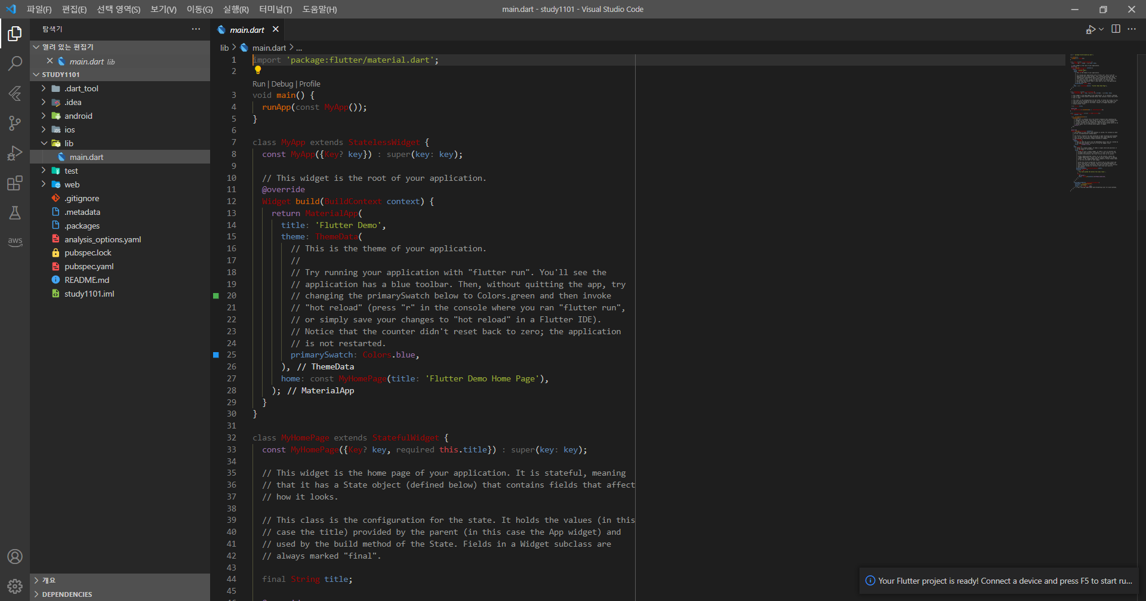Collapse the lib folder
This screenshot has height=601, width=1146.
coord(43,143)
